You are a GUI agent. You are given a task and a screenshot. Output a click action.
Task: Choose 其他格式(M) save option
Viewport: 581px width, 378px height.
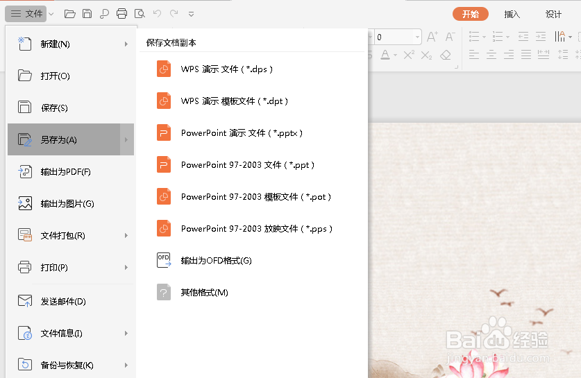(x=252, y=293)
